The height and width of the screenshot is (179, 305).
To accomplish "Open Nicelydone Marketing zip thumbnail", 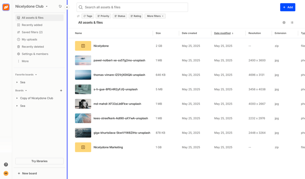I will click(x=83, y=147).
